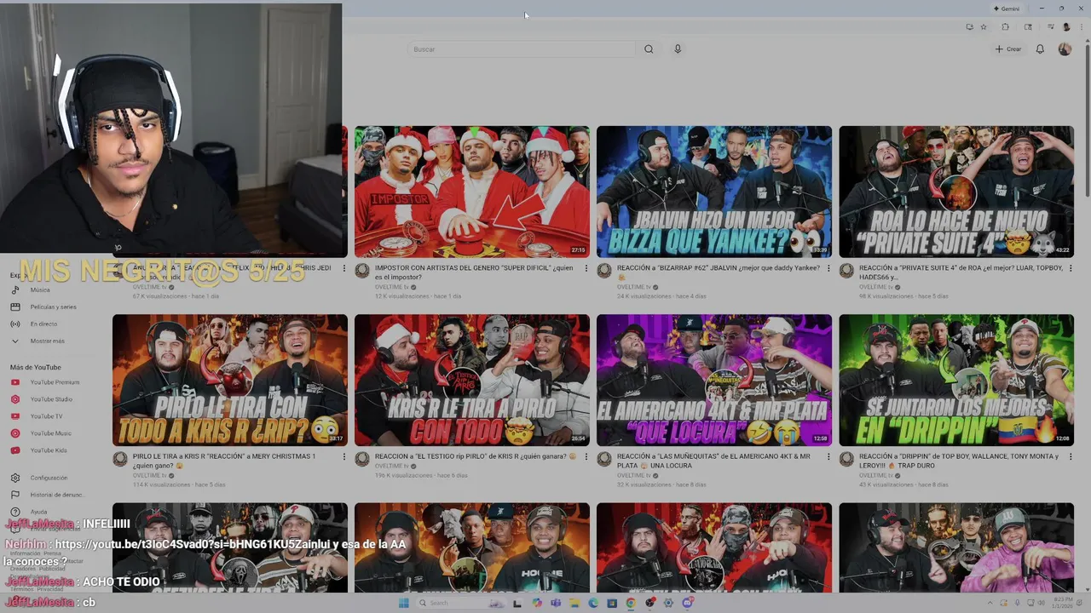
Task: Open Chrome tab search side icon
Action: [1029, 27]
